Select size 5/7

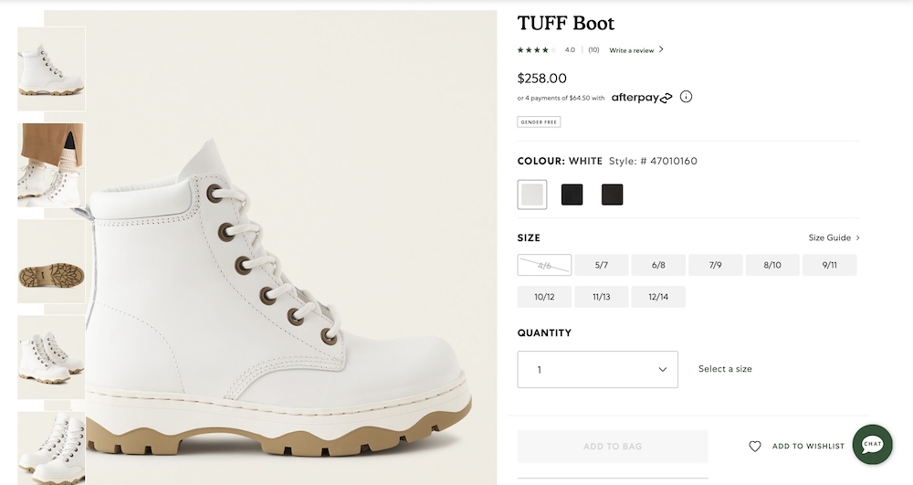[601, 265]
